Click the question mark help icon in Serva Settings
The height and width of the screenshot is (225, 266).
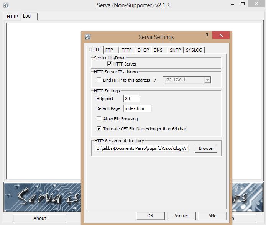point(207,35)
